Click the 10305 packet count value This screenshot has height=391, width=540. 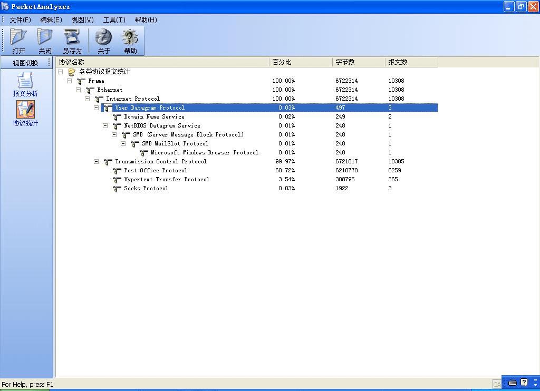click(396, 161)
